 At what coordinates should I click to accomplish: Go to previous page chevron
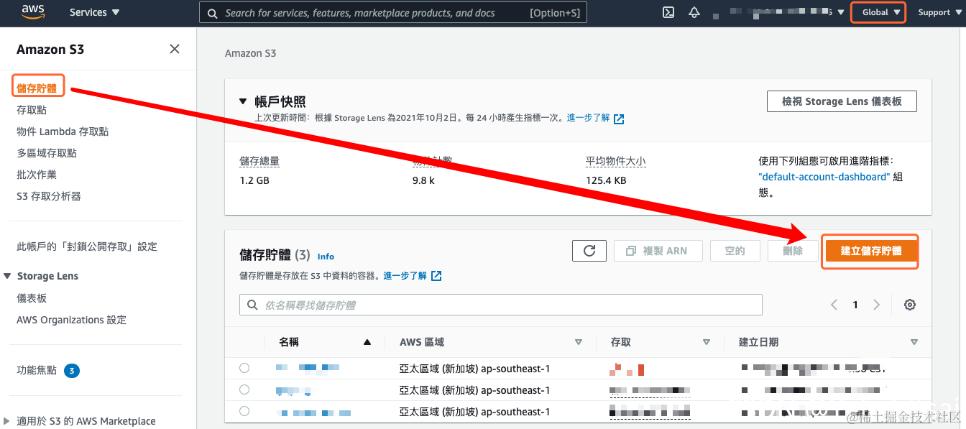click(x=834, y=305)
